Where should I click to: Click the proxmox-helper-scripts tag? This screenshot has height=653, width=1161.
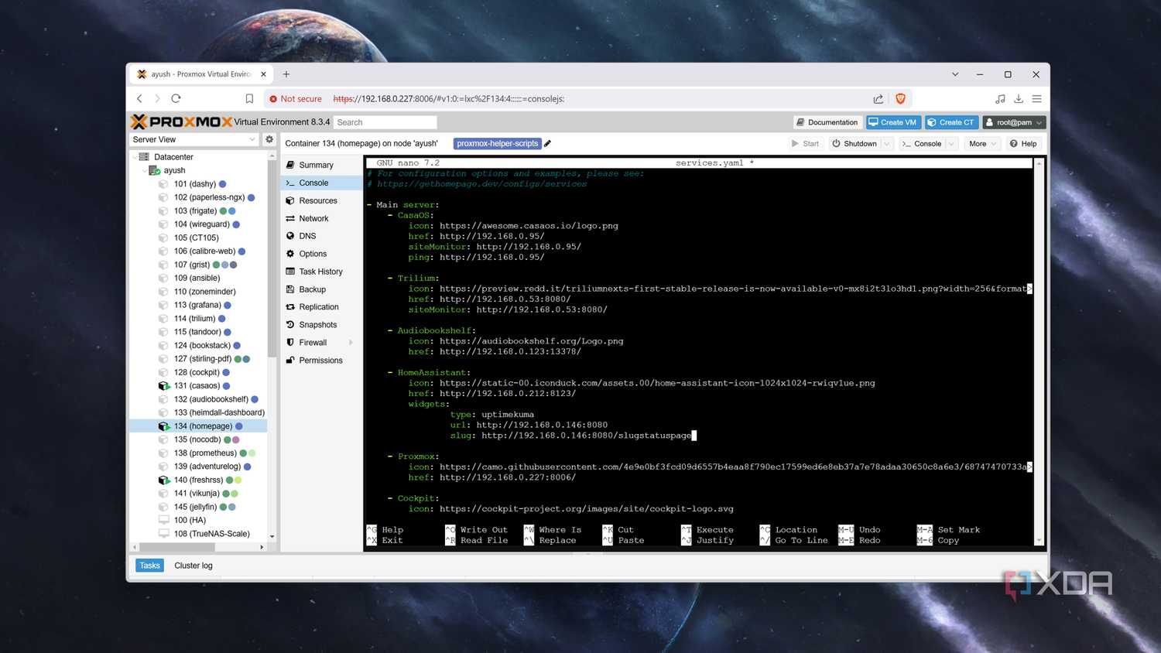497,143
